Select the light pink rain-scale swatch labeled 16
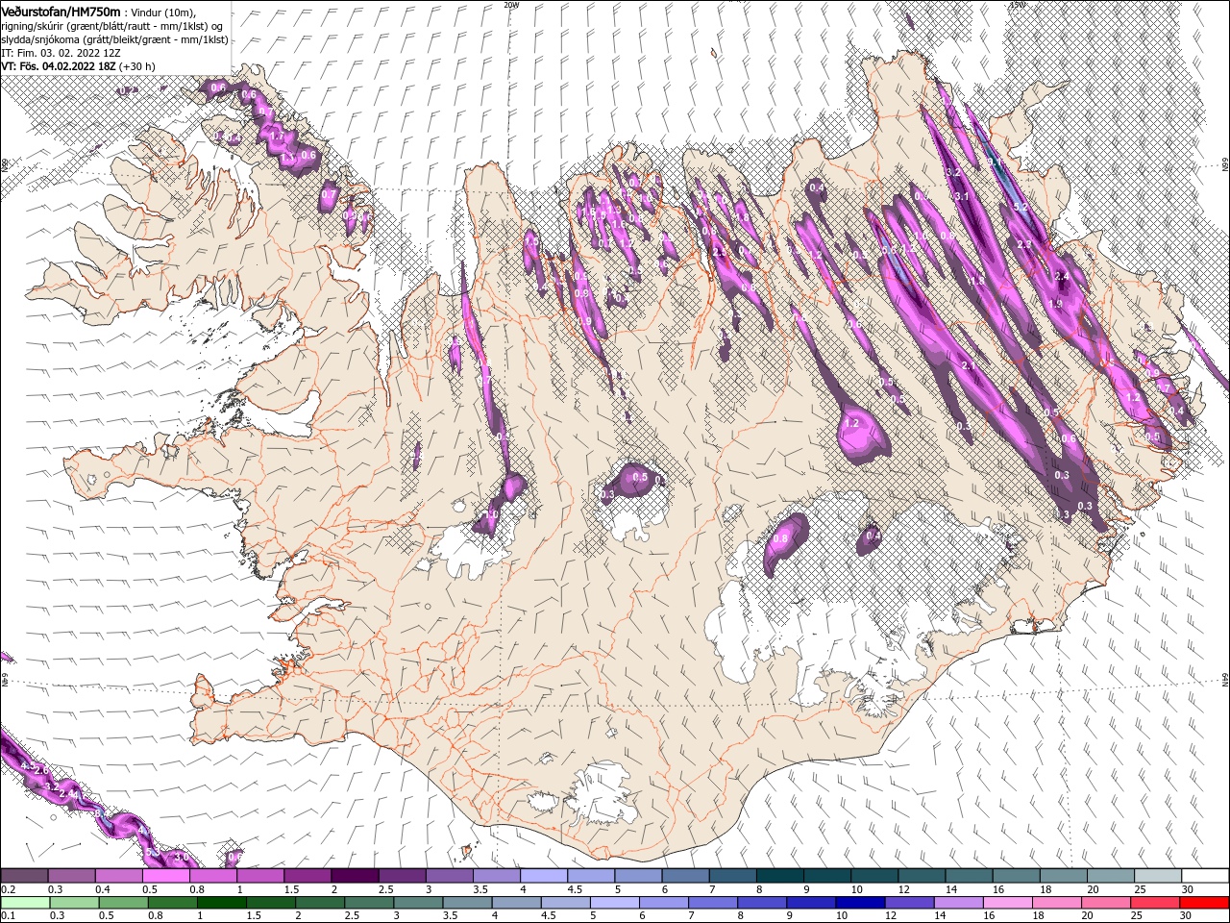Screen dimensions: 1230x923 coord(1006,903)
